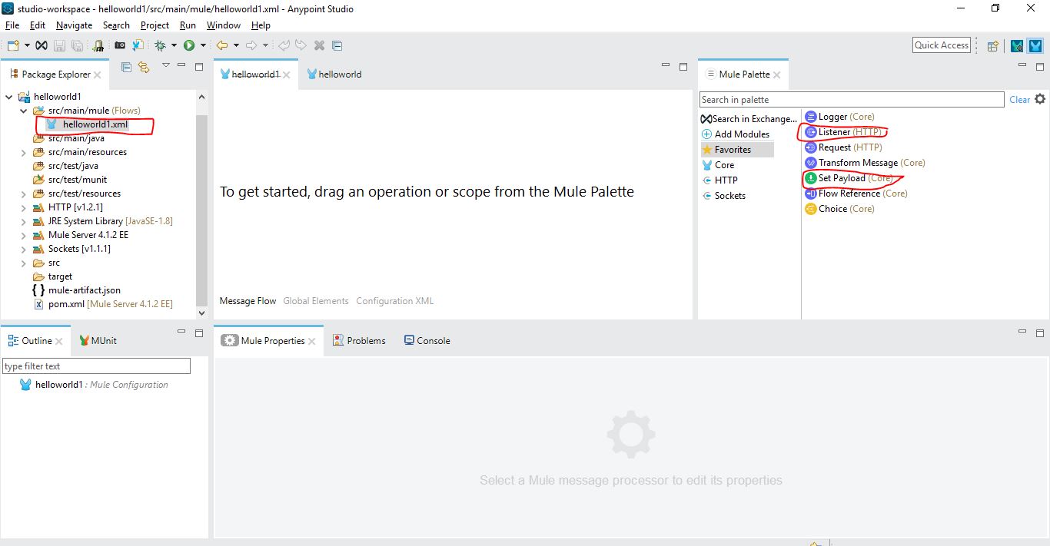
Task: Collapse all in Package Explorer
Action: coord(127,67)
